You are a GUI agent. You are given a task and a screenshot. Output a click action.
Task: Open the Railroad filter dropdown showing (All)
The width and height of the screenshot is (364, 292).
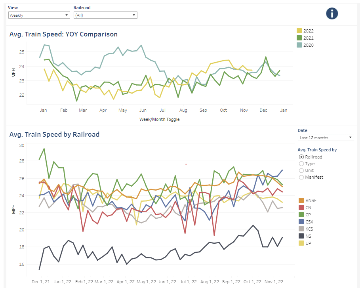(105, 15)
